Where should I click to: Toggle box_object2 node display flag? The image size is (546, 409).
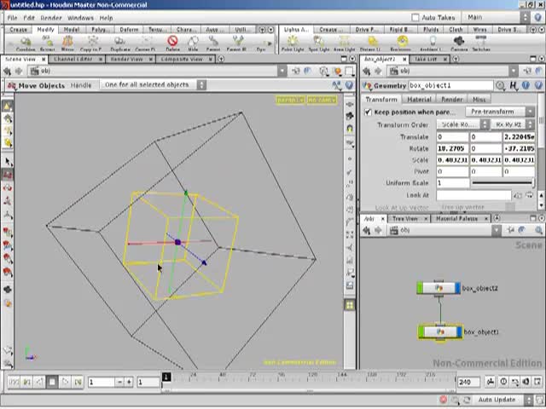pyautogui.click(x=457, y=288)
